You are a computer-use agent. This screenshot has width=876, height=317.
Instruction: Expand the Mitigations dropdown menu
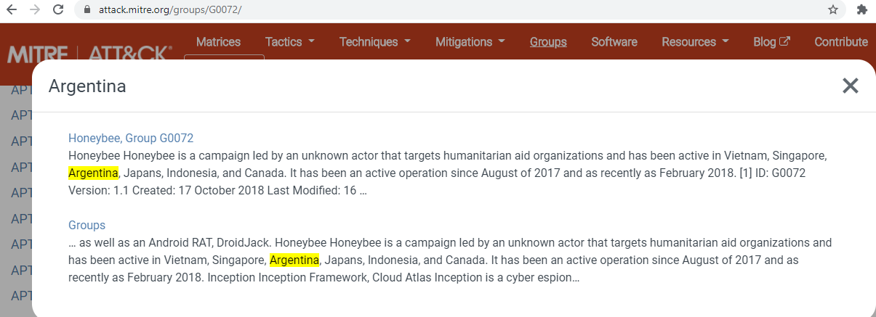coord(470,42)
